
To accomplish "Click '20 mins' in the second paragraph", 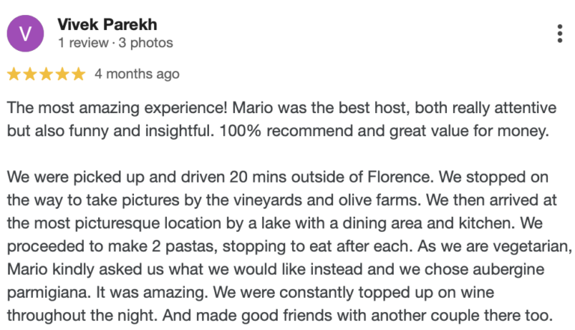I will pyautogui.click(x=258, y=177).
